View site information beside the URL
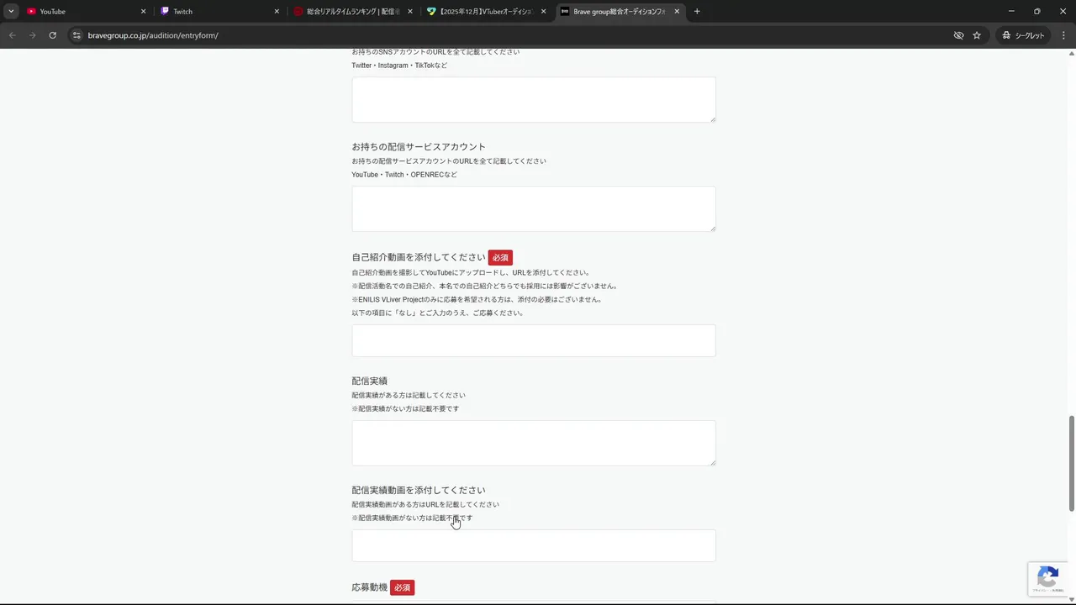Viewport: 1076px width, 605px height. coord(76,35)
